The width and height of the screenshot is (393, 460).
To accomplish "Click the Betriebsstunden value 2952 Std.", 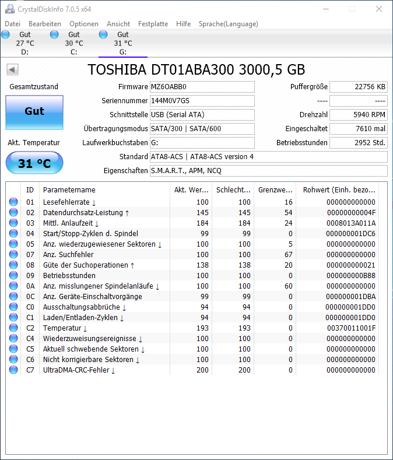I will click(x=359, y=143).
